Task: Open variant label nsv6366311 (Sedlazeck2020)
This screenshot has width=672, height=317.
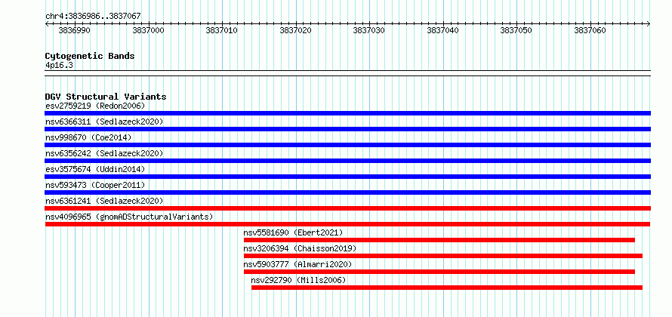Action: 104,122
